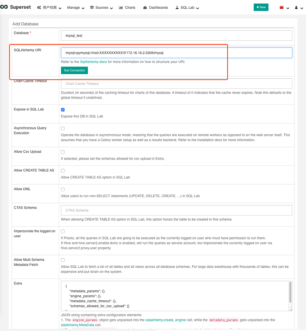Image resolution: width=306 pixels, height=331 pixels.
Task: Enable Impersonate the logged on user checkbox
Action: click(x=63, y=231)
